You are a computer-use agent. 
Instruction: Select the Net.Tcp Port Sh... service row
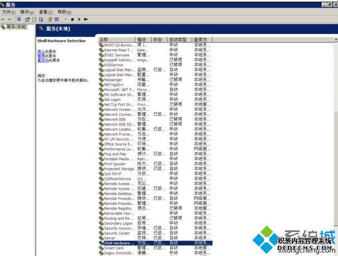(156, 104)
